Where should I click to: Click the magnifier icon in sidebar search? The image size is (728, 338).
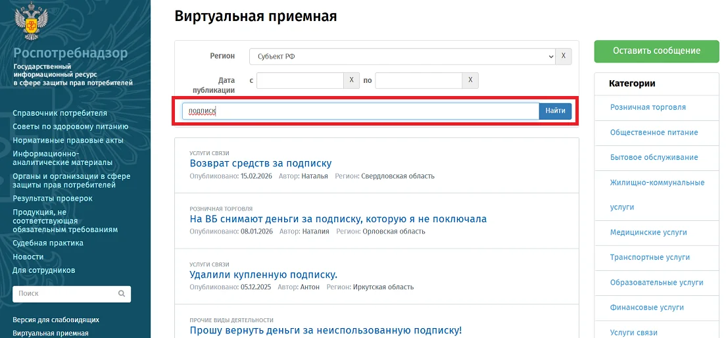point(122,294)
